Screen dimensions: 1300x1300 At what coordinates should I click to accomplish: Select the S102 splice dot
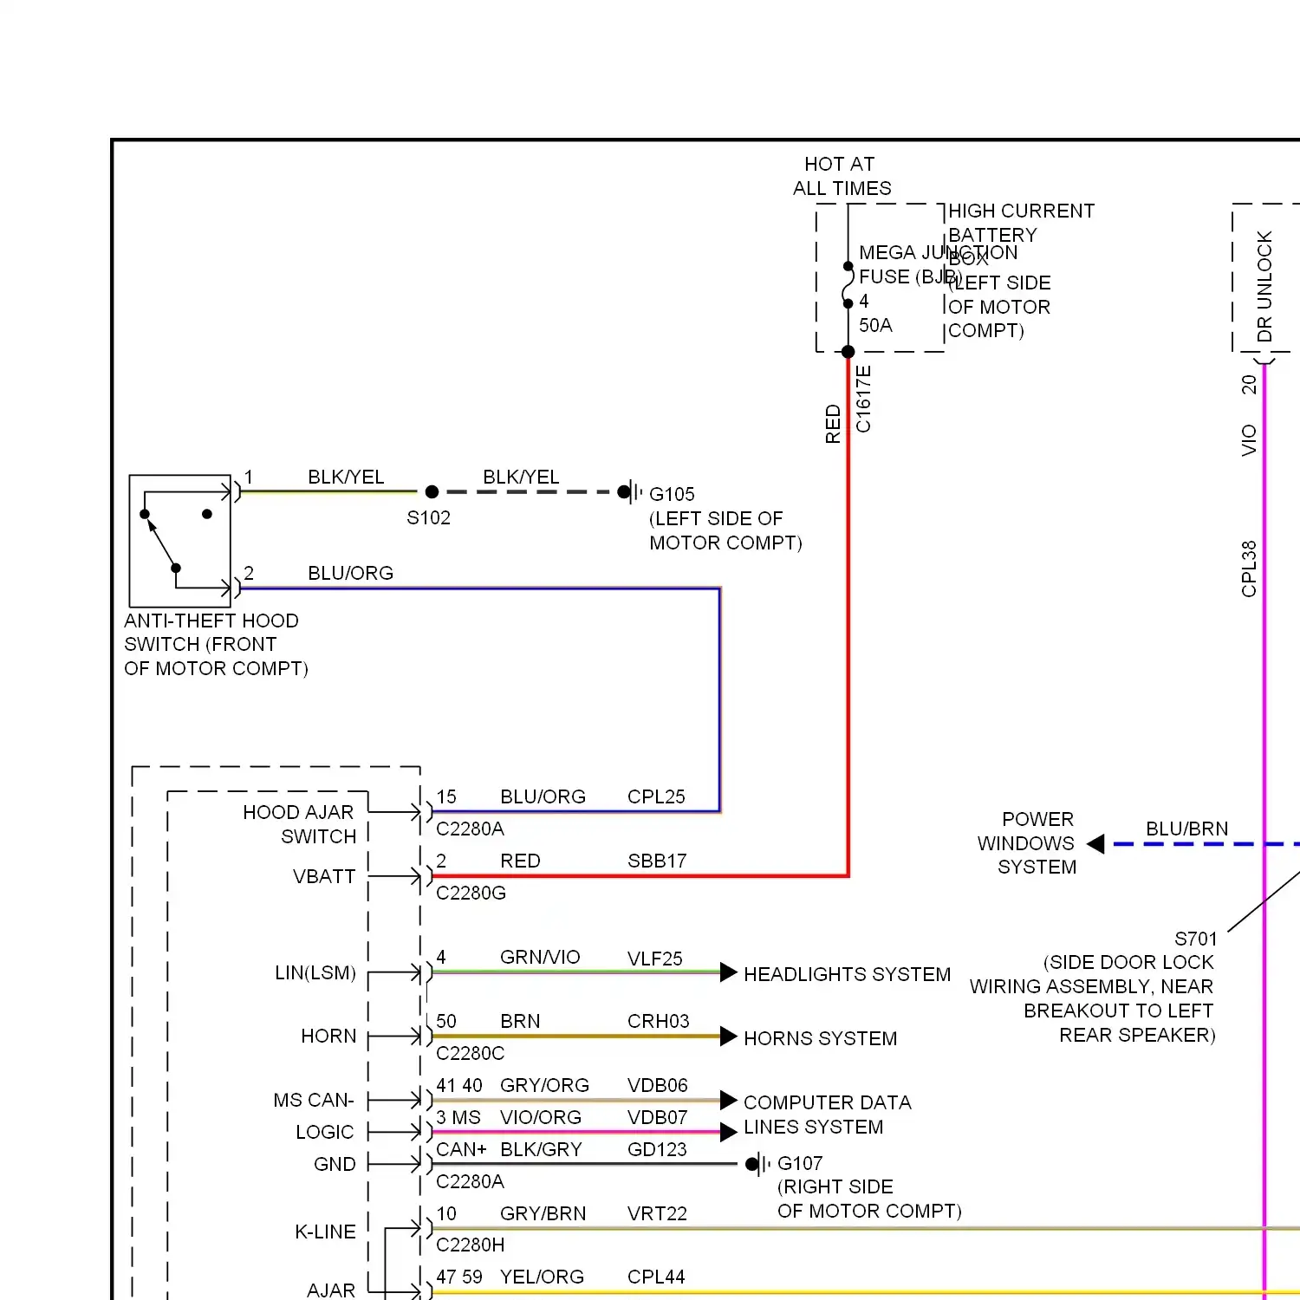point(432,492)
